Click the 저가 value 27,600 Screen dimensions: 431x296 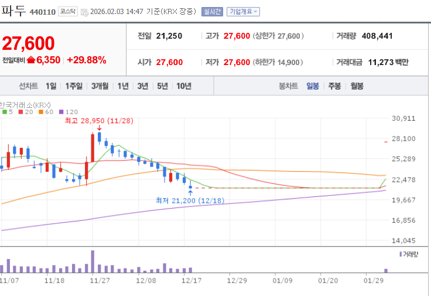pyautogui.click(x=237, y=63)
